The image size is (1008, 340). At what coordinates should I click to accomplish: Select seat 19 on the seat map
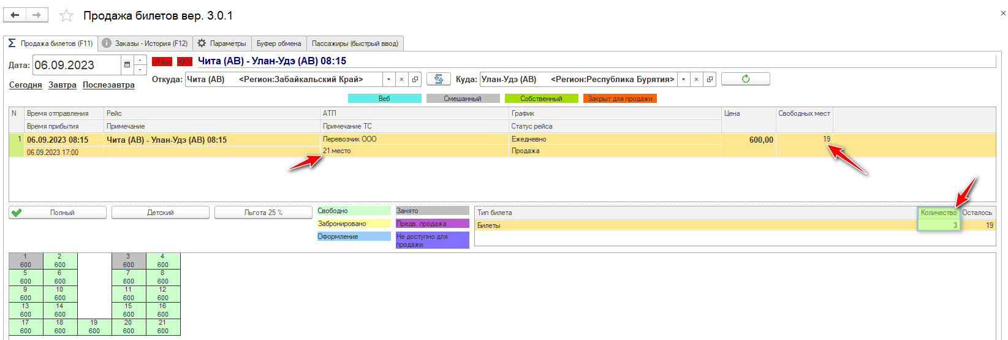coord(94,327)
